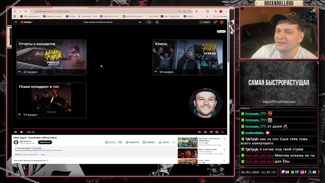Open the Психи попадают в топ playlist card

pyautogui.click(x=52, y=100)
